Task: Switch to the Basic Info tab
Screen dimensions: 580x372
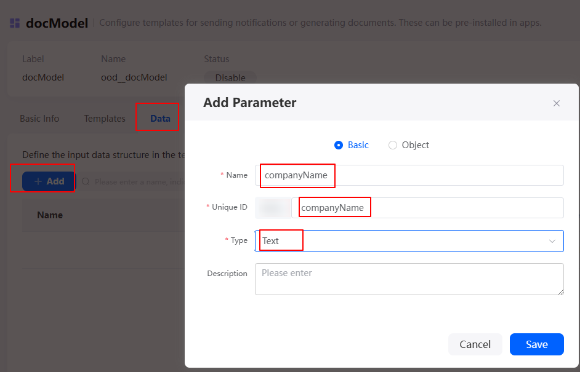Action: pyautogui.click(x=39, y=119)
